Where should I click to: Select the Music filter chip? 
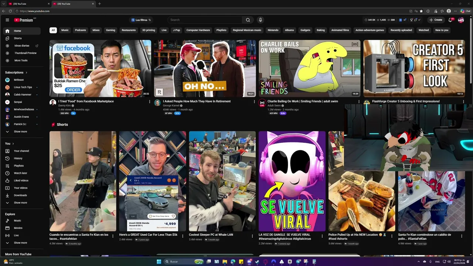coord(65,30)
